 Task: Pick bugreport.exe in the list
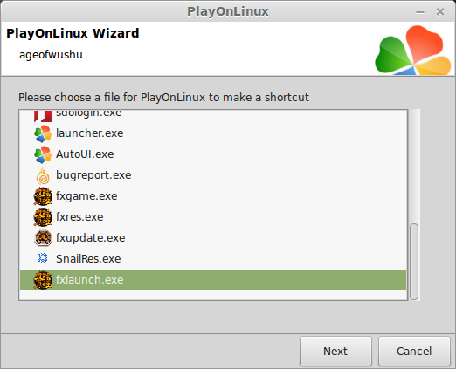pos(213,175)
